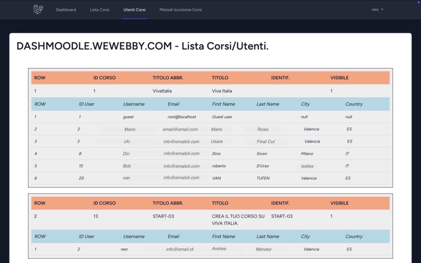Open the Dashboard nav link
Viewport: 421px width, 263px height.
(x=66, y=10)
